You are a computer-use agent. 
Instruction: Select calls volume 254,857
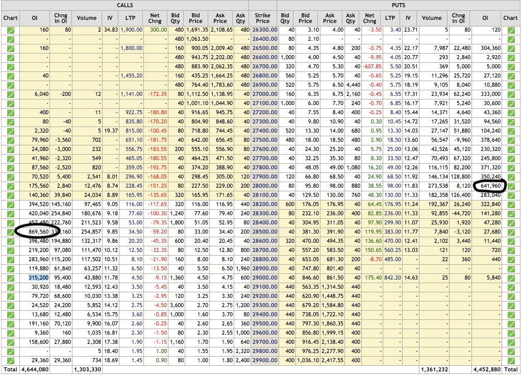point(91,232)
